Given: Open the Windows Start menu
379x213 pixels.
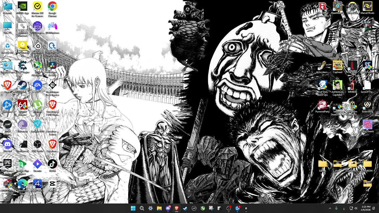Looking at the screenshot, I should click(133, 208).
